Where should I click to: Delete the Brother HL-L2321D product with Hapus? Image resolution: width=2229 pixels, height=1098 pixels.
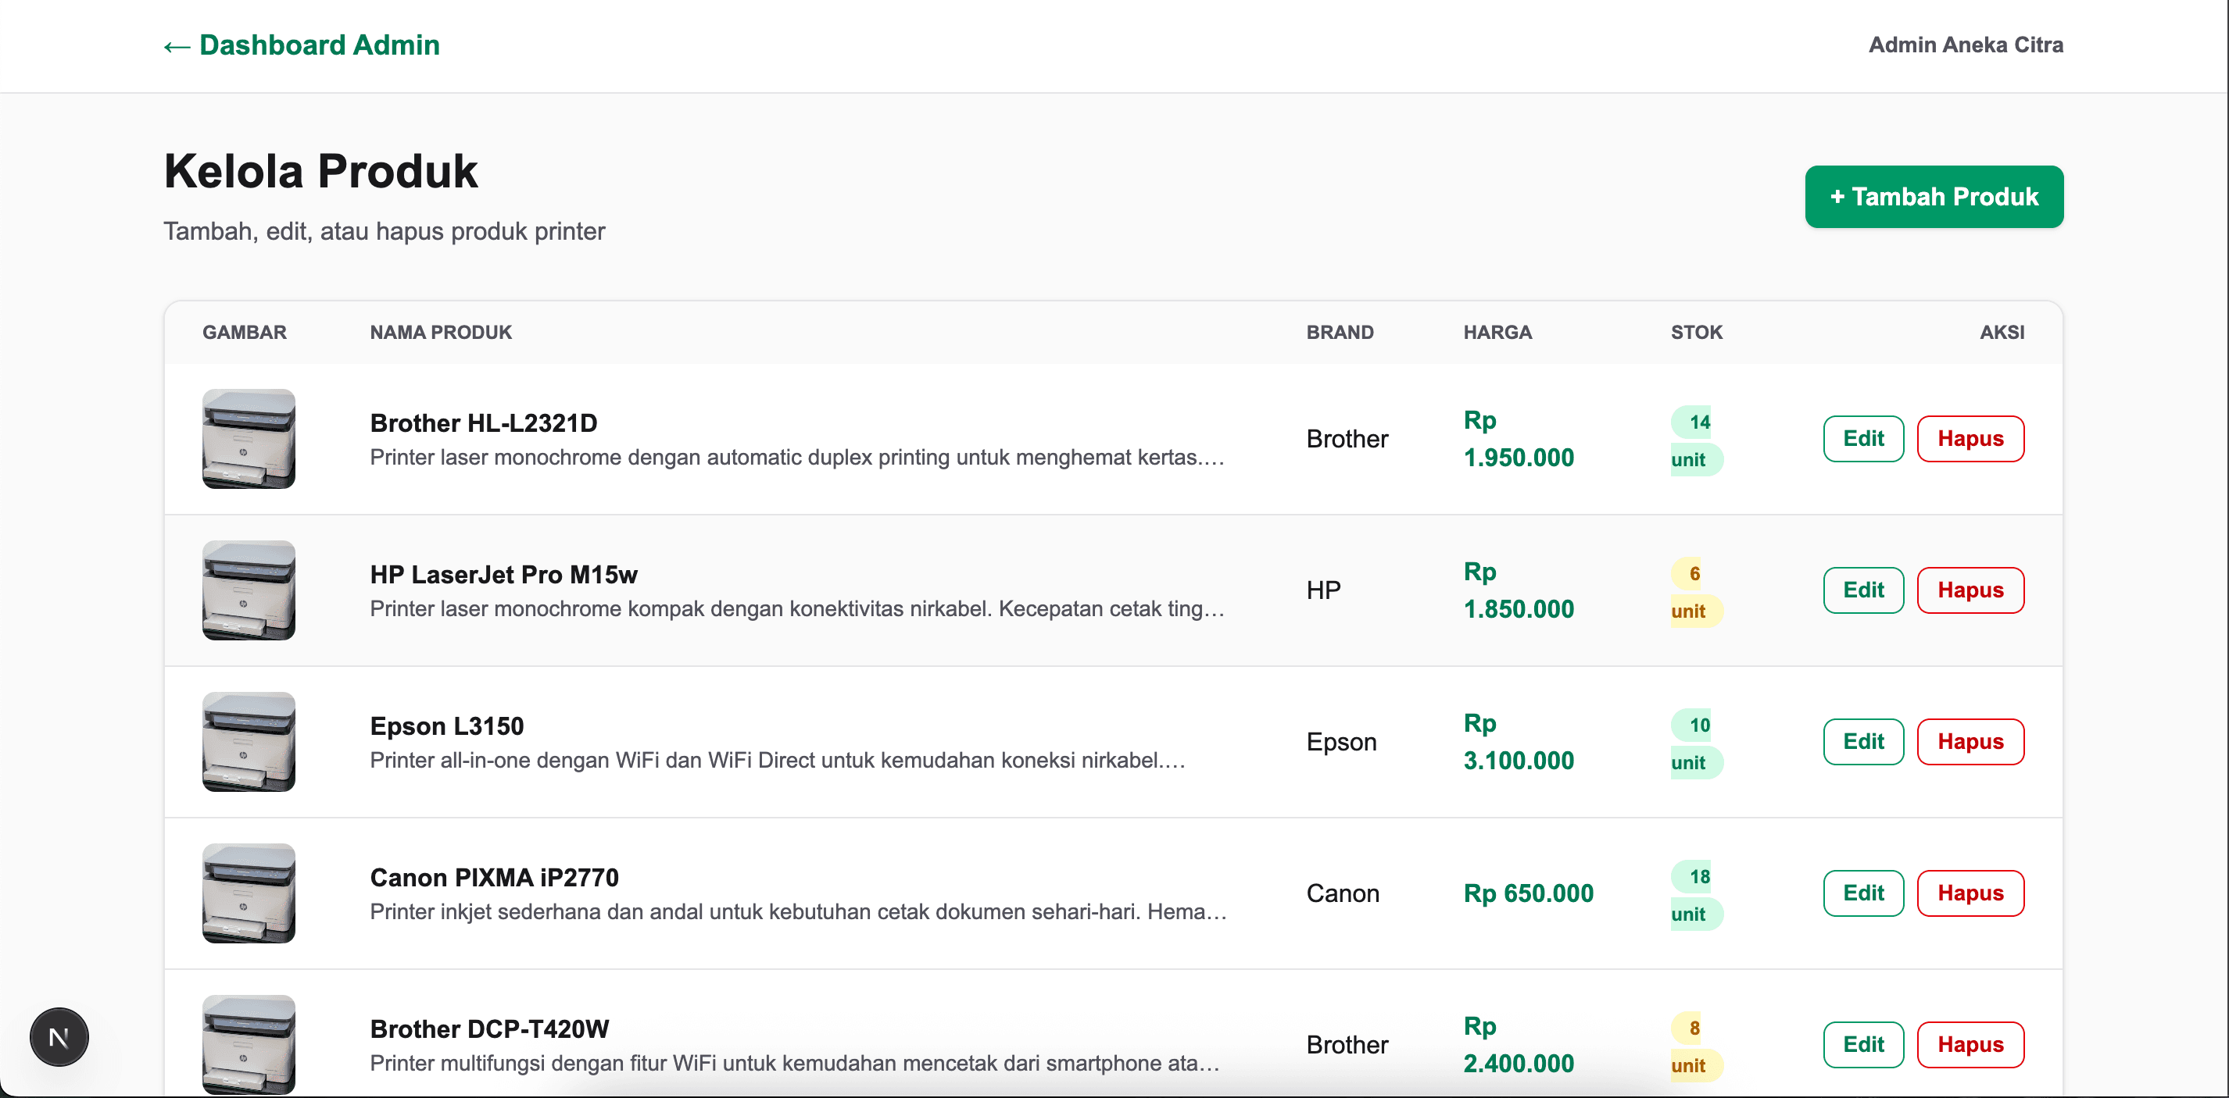point(1970,438)
